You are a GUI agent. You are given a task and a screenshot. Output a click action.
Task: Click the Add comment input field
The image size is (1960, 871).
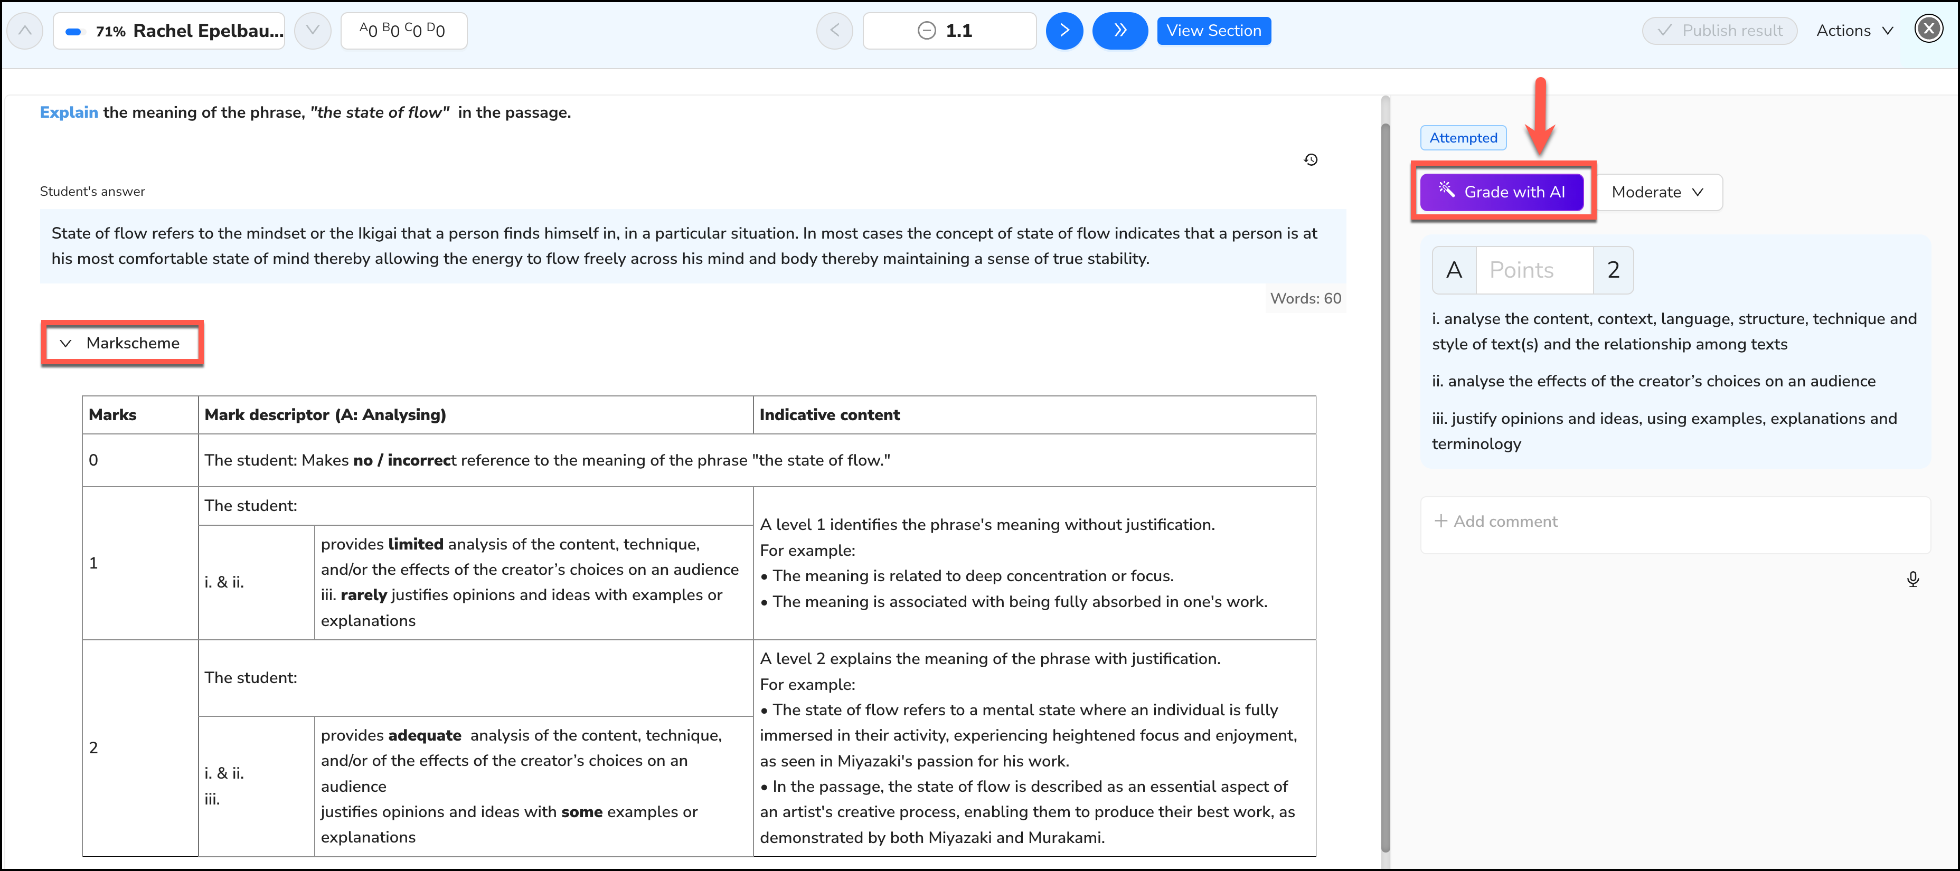tap(1598, 521)
